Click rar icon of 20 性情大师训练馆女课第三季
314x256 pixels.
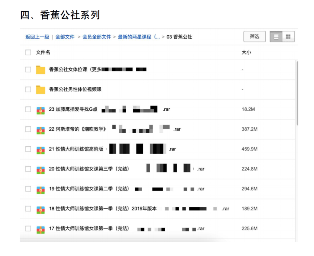click(41, 170)
